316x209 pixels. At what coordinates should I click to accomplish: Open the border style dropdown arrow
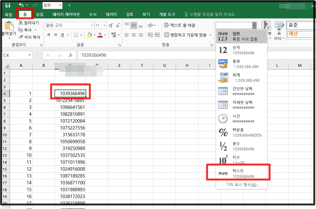pos(81,35)
